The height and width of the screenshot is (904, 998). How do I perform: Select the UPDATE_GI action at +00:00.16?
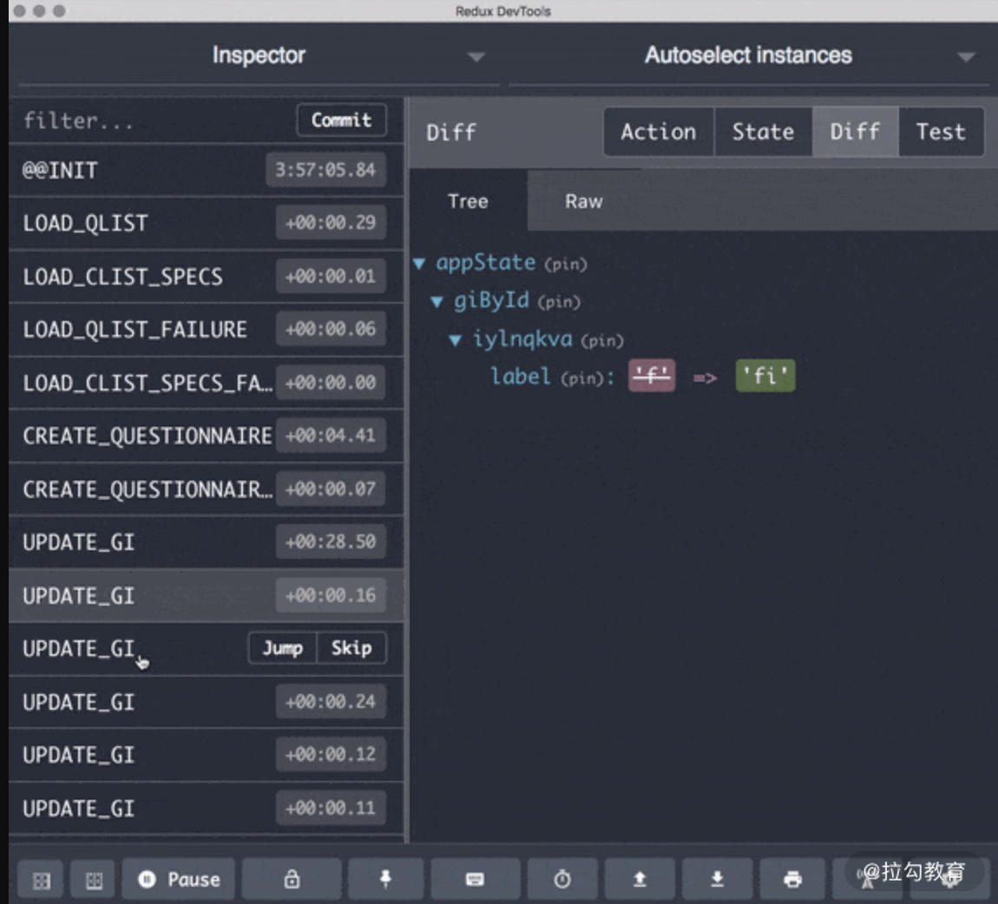(207, 595)
